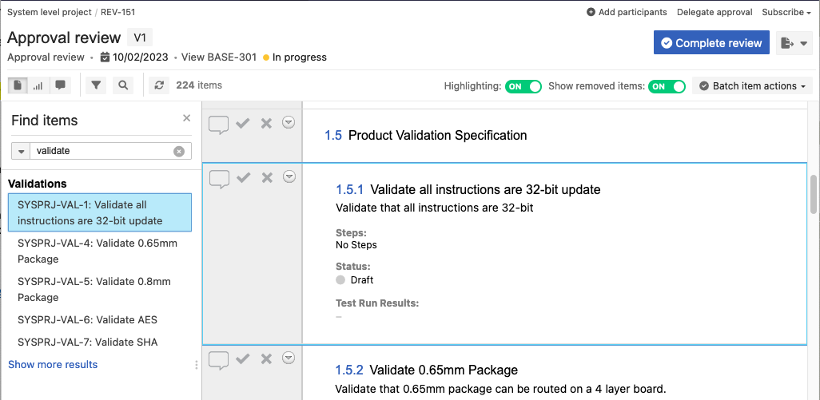Open the filter funnel icon
The image size is (820, 400).
tap(96, 85)
